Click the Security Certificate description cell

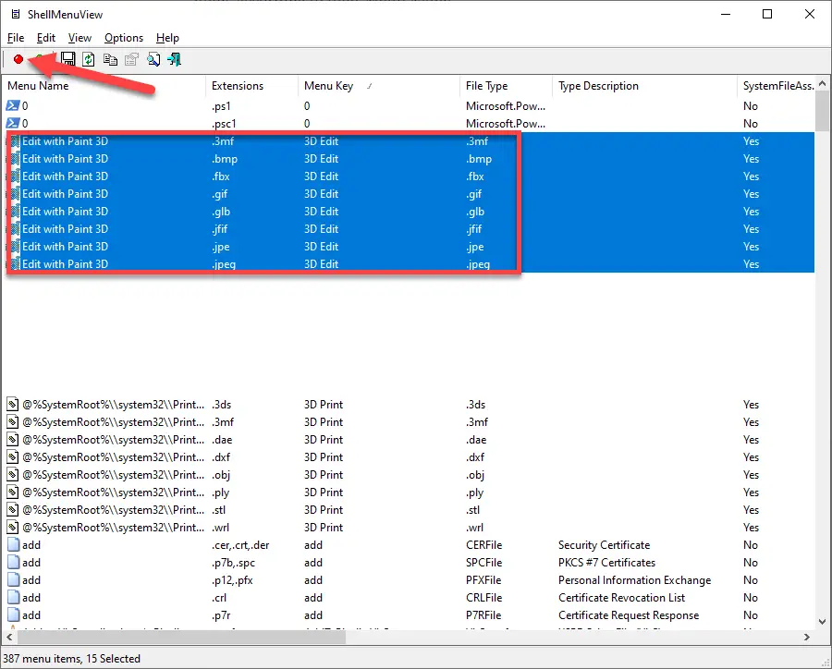pos(604,545)
